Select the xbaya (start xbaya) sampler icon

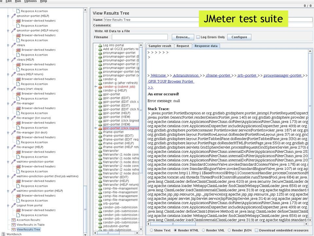(13, 89)
